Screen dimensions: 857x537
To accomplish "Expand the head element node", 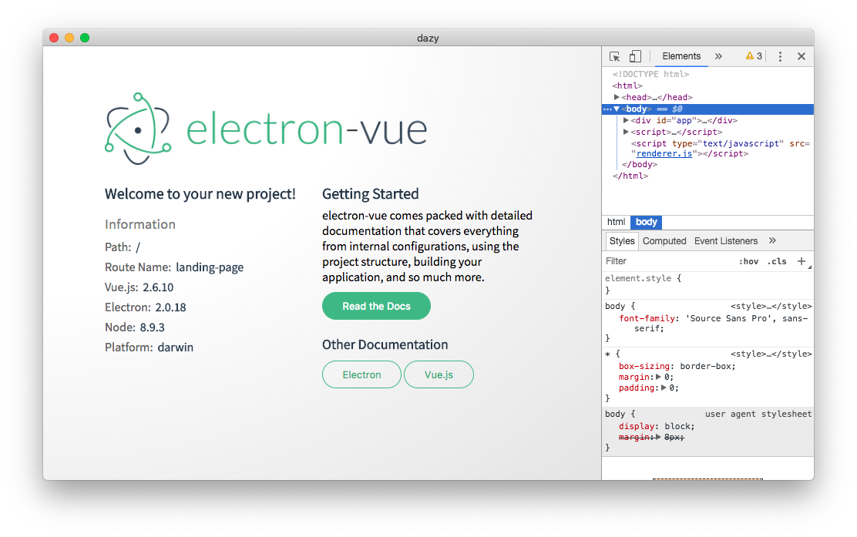I will point(617,97).
